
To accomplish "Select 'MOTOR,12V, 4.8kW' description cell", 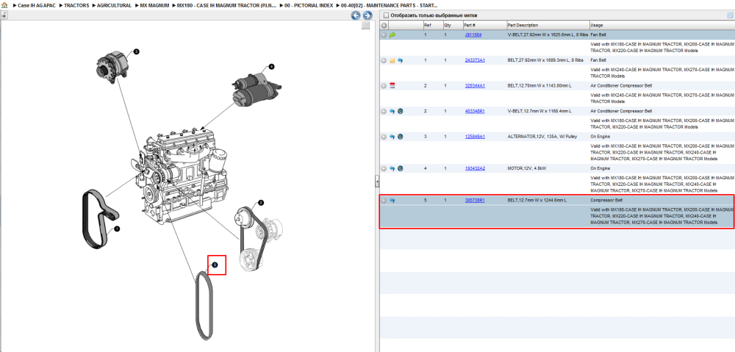I will pyautogui.click(x=527, y=168).
